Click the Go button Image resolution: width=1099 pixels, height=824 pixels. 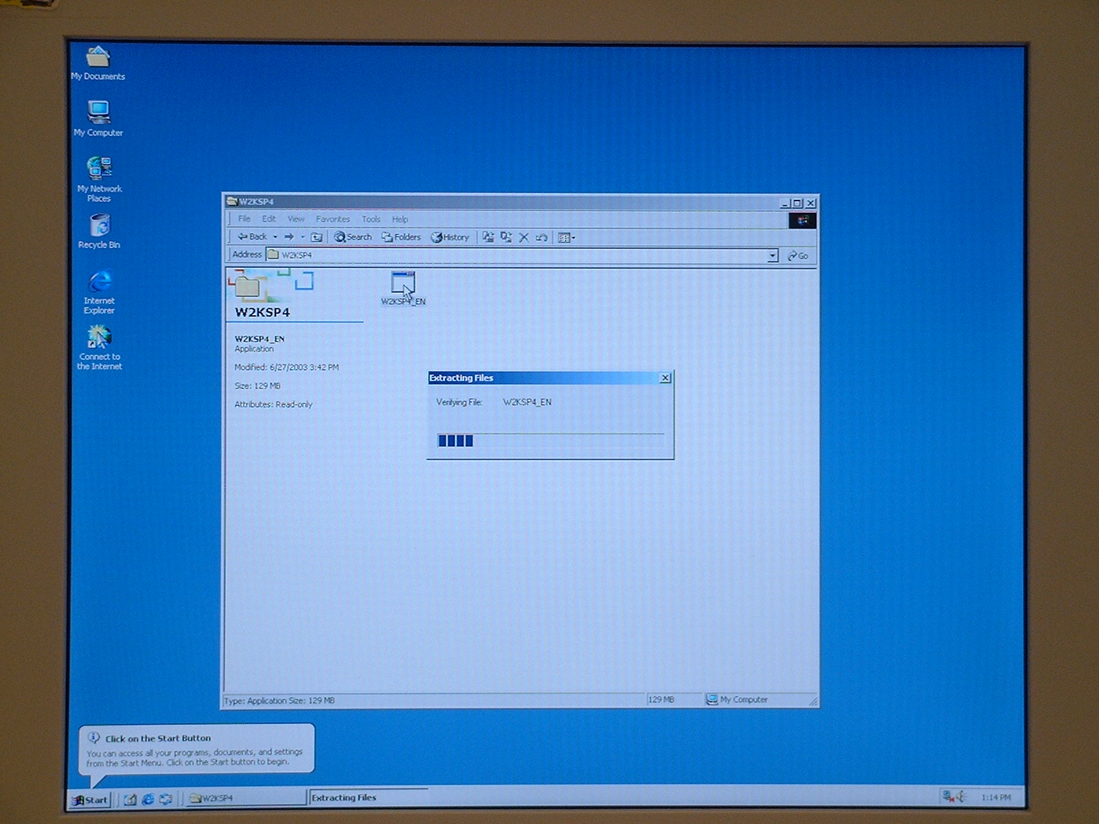point(798,255)
